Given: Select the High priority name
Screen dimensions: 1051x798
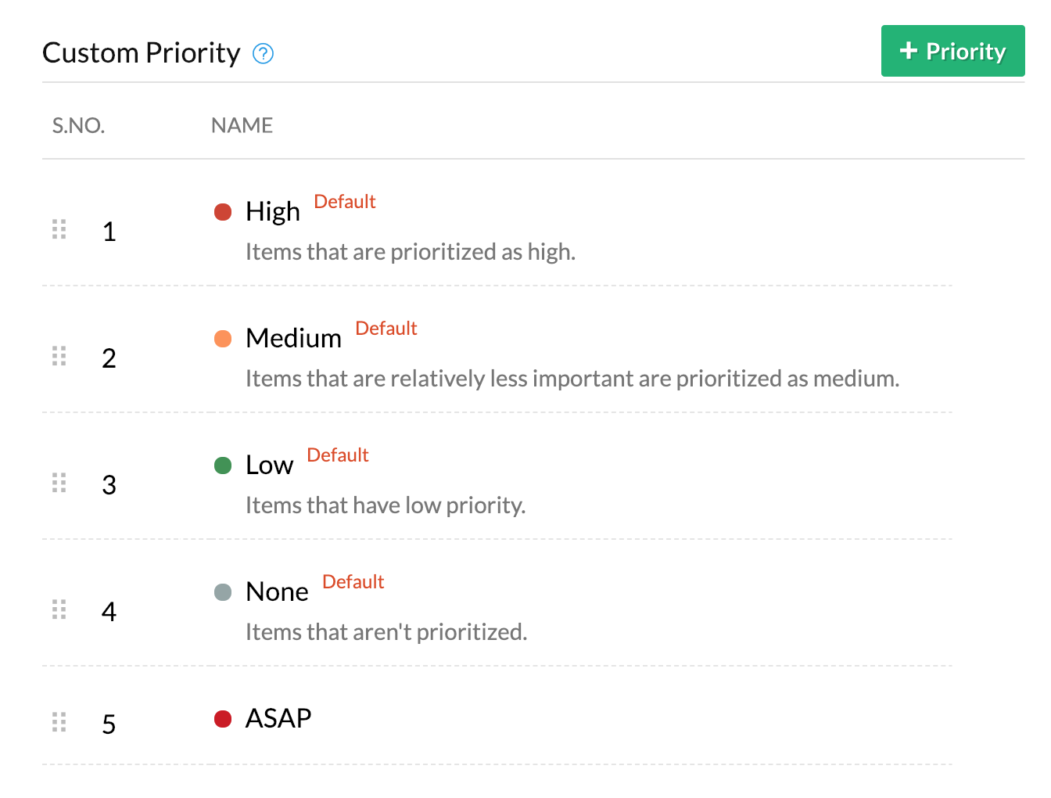Looking at the screenshot, I should [273, 211].
